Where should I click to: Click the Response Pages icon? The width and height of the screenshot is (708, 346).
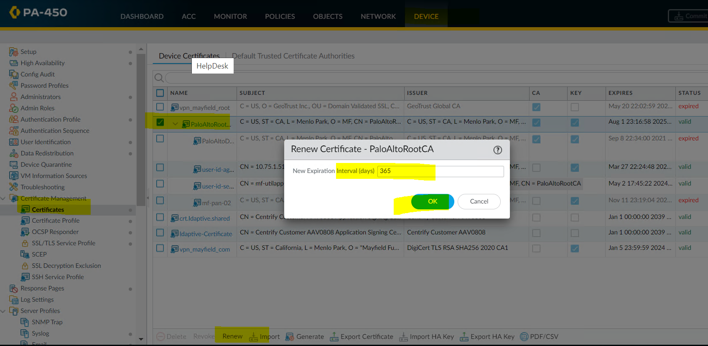(13, 288)
